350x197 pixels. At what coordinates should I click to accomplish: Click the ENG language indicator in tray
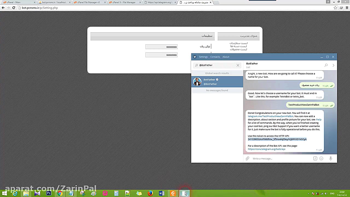pyautogui.click(x=332, y=194)
